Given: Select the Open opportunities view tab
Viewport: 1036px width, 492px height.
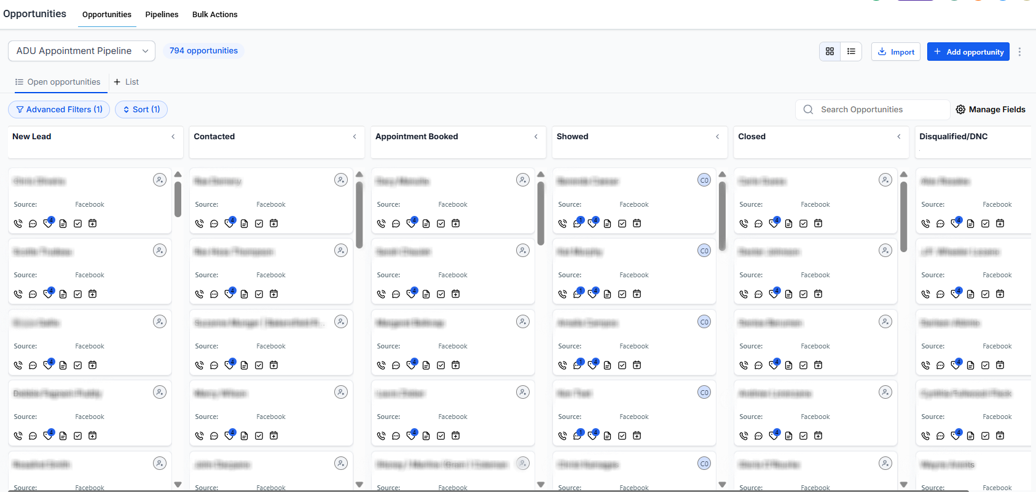Looking at the screenshot, I should (58, 82).
